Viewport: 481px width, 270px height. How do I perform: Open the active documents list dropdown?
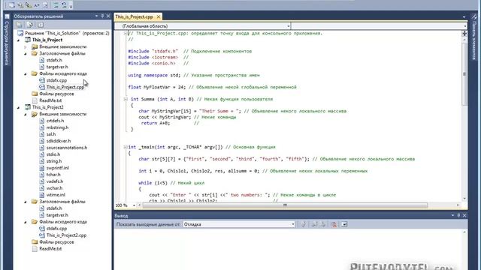464,16
